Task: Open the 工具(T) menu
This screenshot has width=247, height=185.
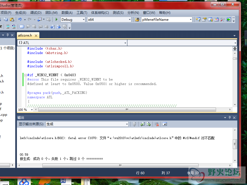Action: pyautogui.click(x=82, y=12)
